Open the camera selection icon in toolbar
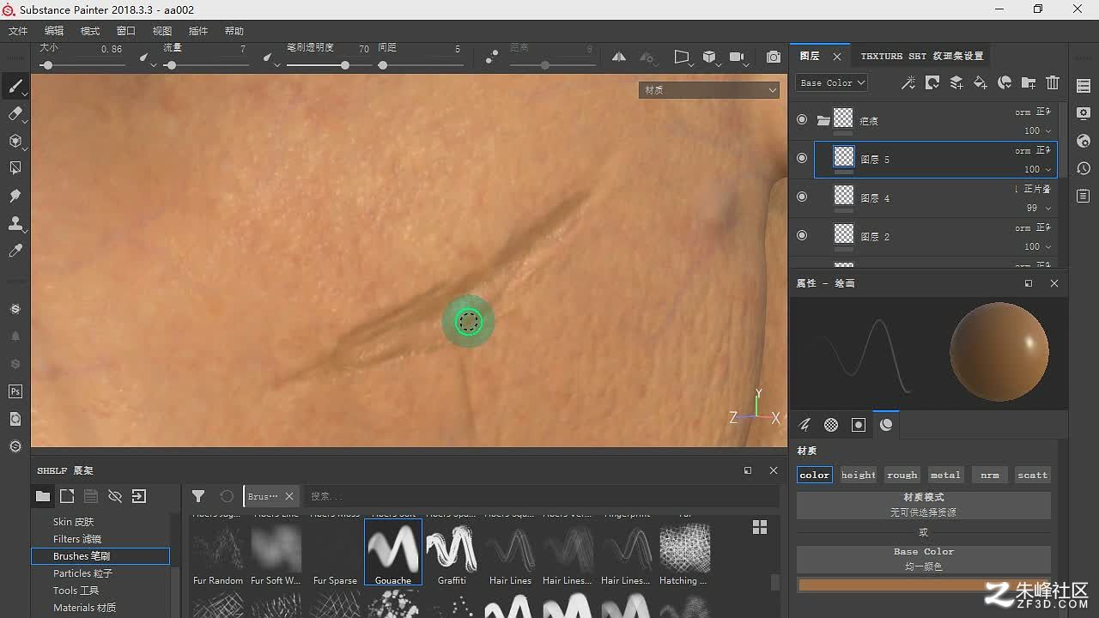 pyautogui.click(x=738, y=57)
